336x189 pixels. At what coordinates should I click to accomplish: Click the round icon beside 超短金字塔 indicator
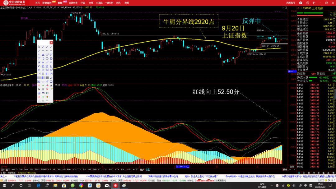click(x=1, y=85)
